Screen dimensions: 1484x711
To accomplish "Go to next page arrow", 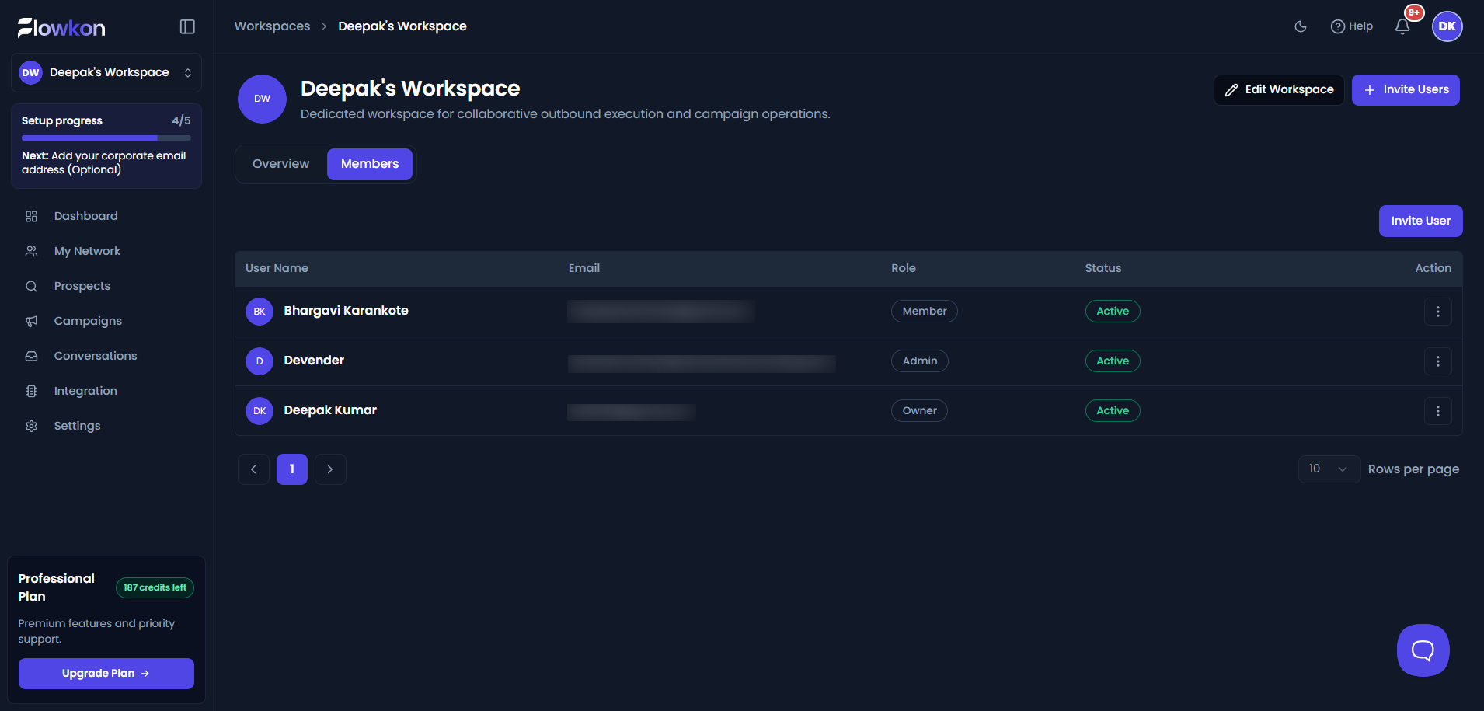I will tap(330, 469).
